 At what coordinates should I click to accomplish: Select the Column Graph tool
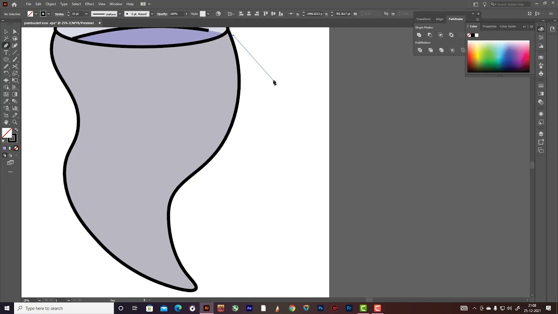tap(15, 108)
